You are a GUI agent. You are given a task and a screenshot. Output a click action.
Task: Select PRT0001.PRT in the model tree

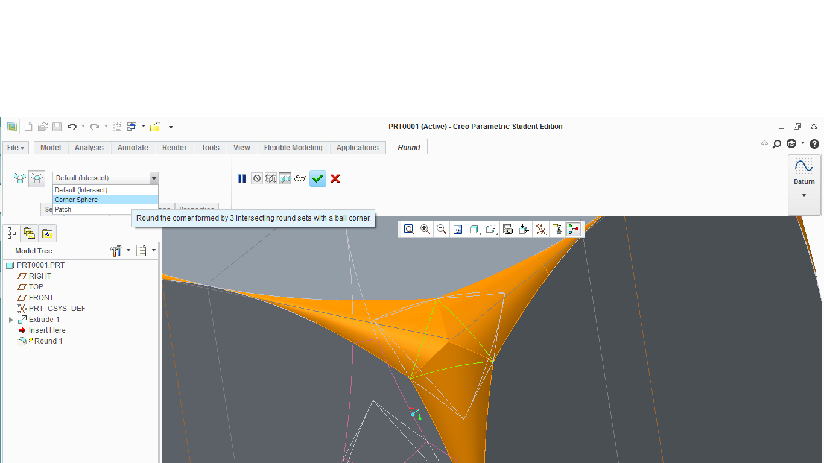click(x=40, y=265)
